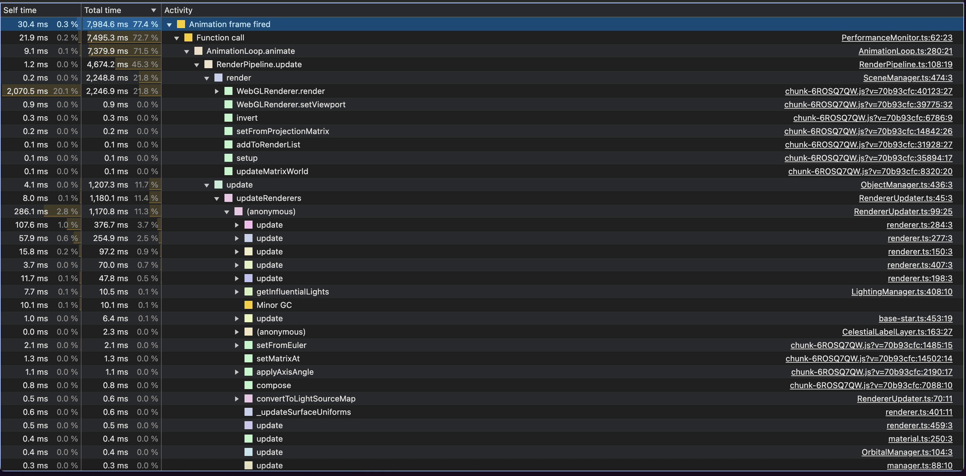Open SceneManager.ts:474:3 source link
Viewport: 966px width, 476px height.
[908, 78]
